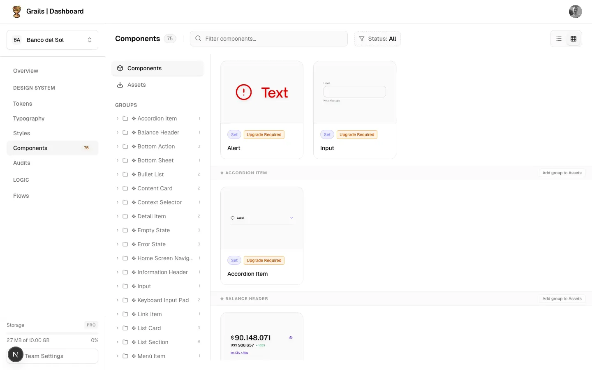
Task: Click the funnel filter icon beside Status
Action: [362, 39]
